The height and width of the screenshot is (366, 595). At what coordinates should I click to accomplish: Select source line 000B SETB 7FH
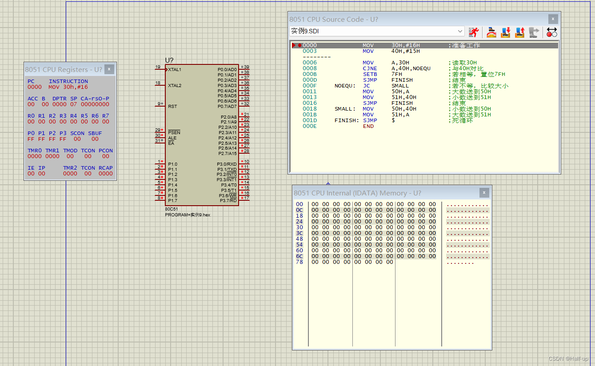coord(424,74)
